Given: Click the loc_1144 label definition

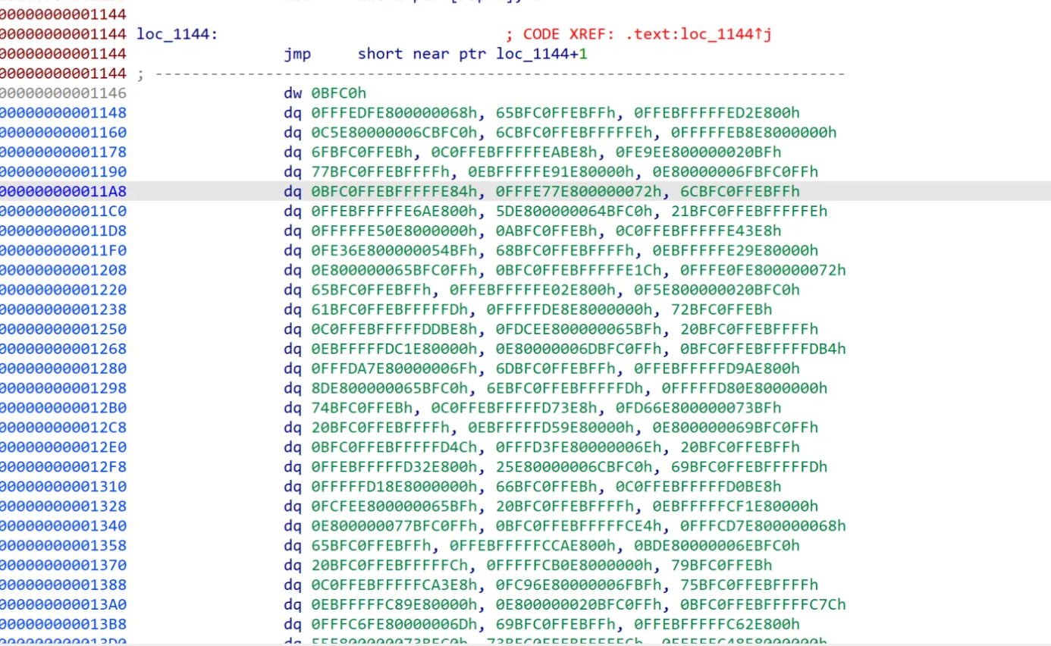Looking at the screenshot, I should [177, 34].
